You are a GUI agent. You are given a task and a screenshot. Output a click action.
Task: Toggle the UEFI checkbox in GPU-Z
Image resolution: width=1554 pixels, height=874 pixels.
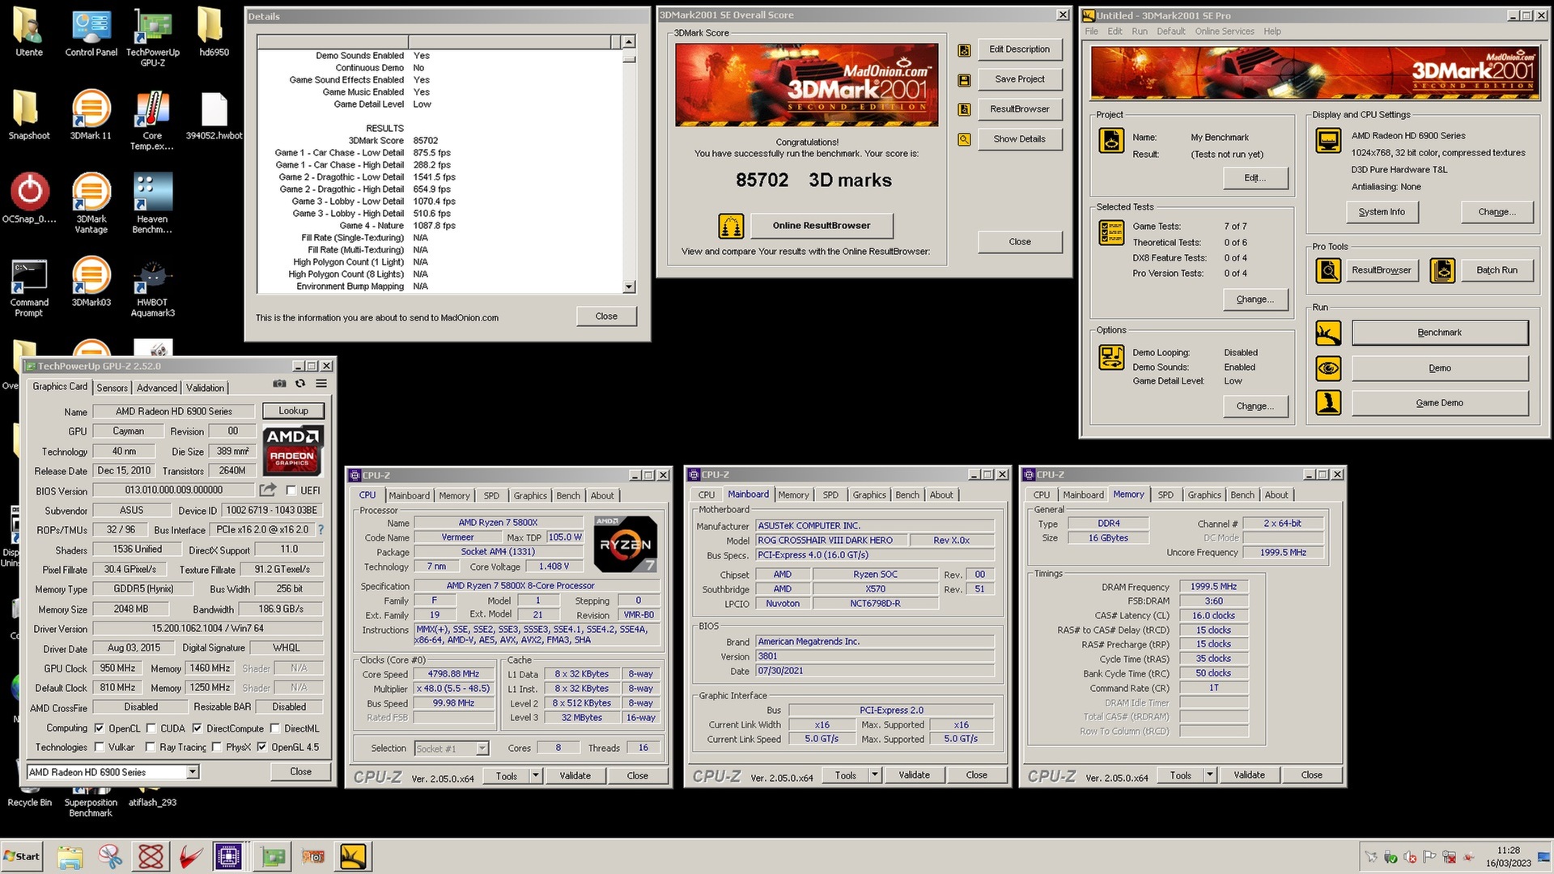[x=291, y=490]
